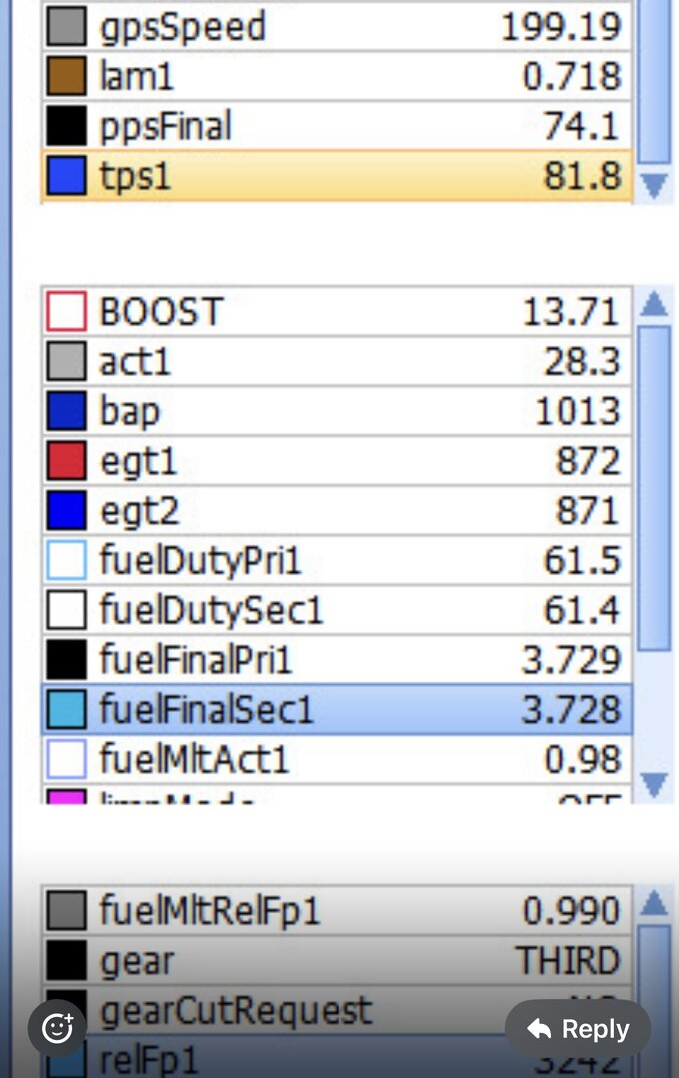
Task: Click the gpsSpeed value 199.19
Action: pos(561,27)
